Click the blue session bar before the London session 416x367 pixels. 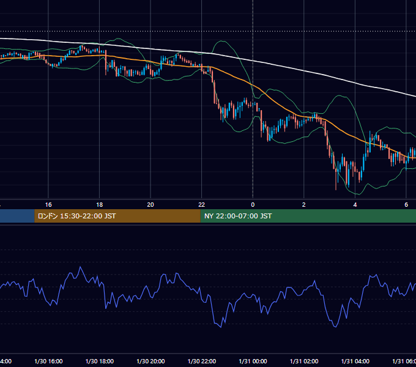coord(17,216)
